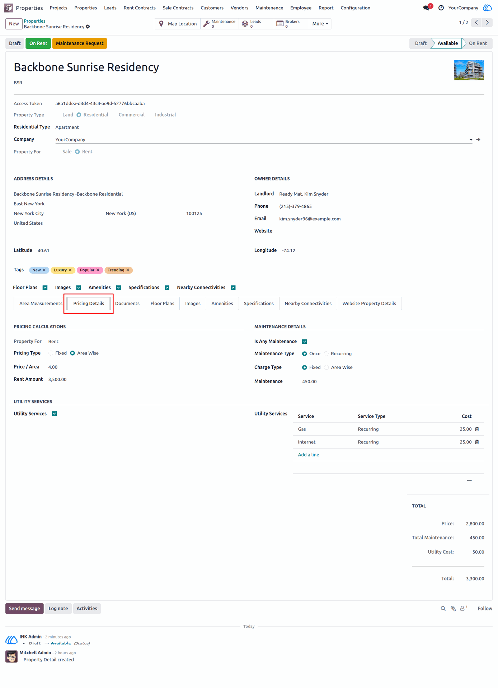Delete the Internet utility service line
This screenshot has height=689, width=498.
coord(477,442)
